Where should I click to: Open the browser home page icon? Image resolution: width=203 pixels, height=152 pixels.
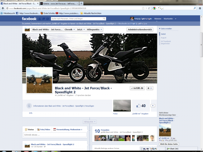[200, 8]
